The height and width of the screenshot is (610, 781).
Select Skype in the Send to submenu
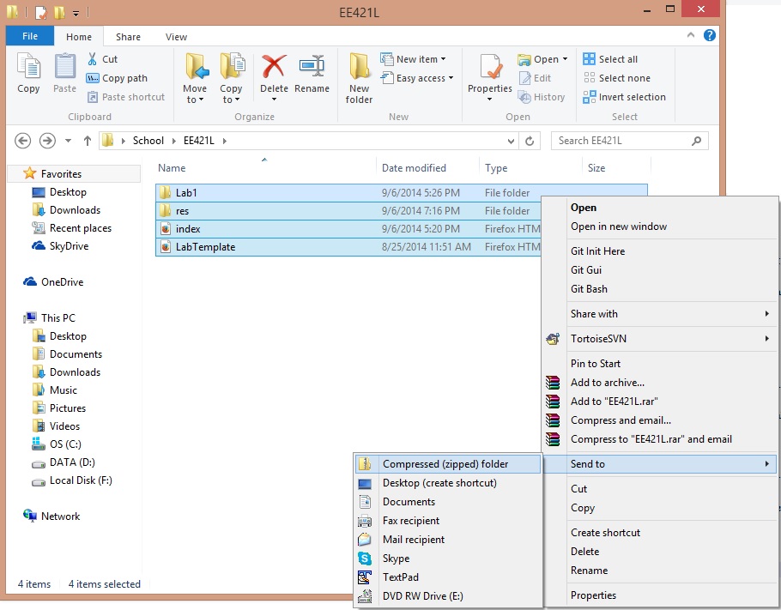396,559
